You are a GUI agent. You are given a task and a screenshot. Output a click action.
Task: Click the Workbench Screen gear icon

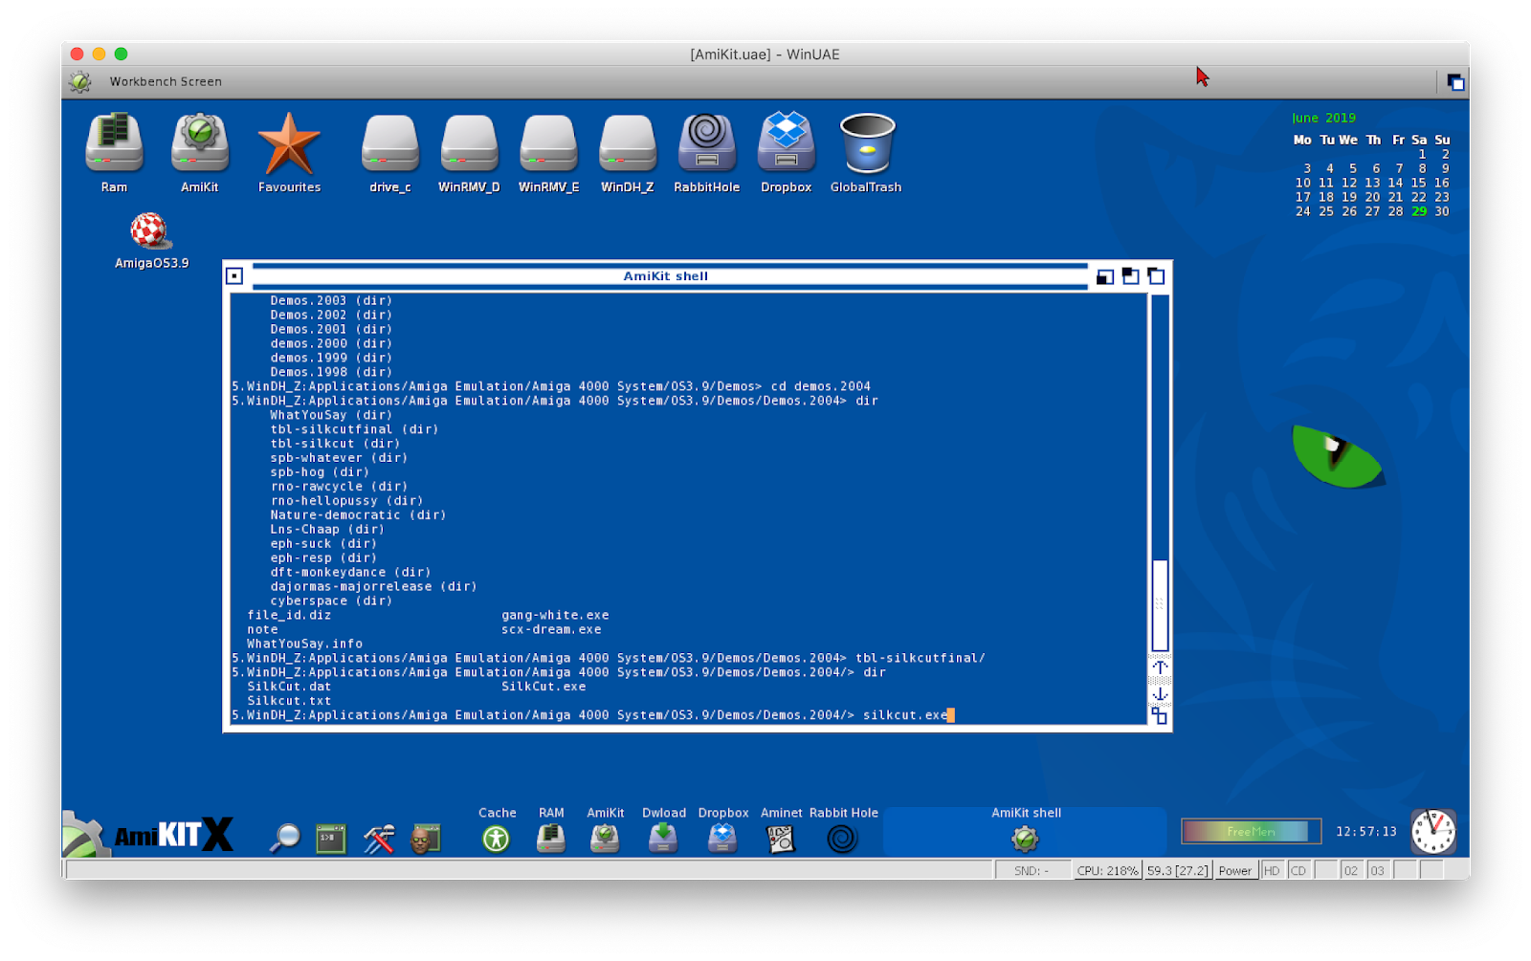(x=80, y=82)
